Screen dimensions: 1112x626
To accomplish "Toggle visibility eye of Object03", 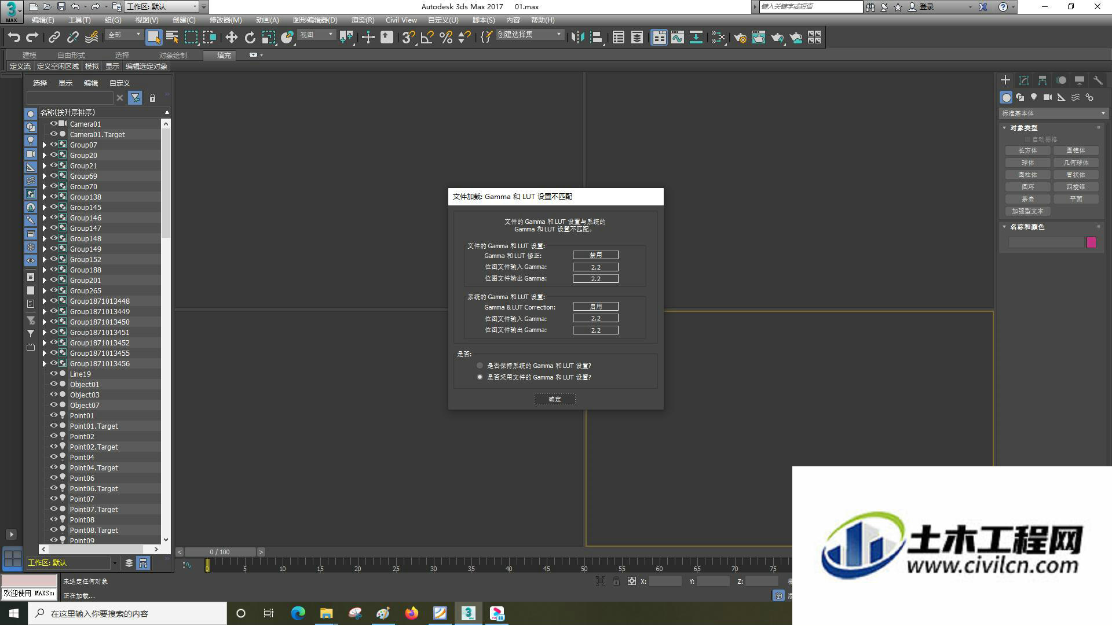I will pos(54,395).
